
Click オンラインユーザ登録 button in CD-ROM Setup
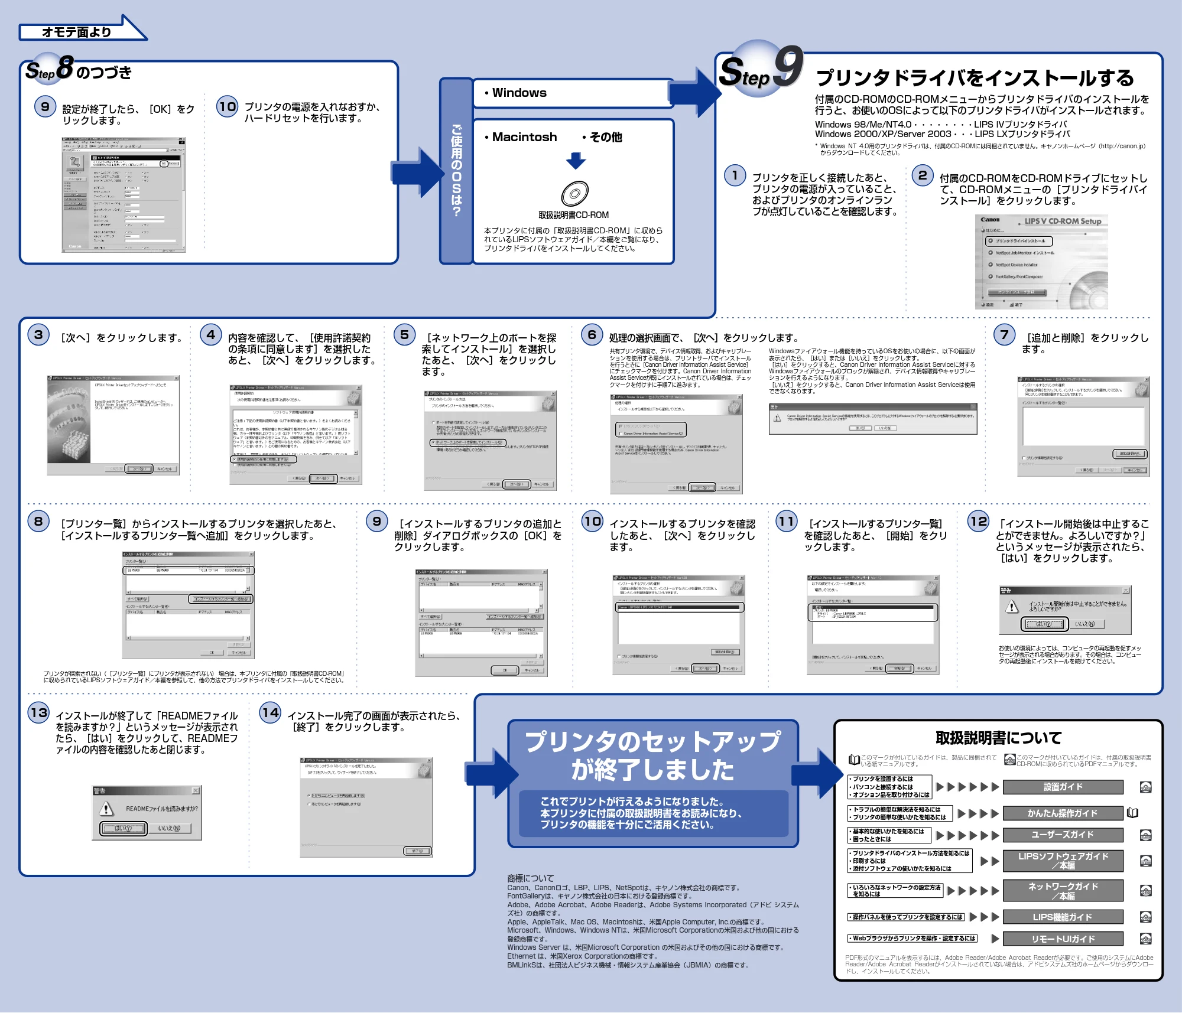1017,292
